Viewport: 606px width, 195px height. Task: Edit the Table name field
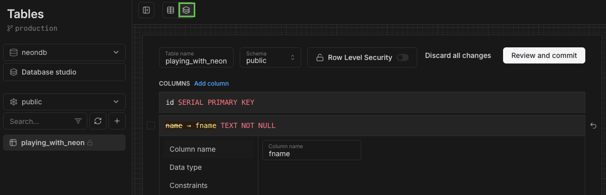[196, 57]
